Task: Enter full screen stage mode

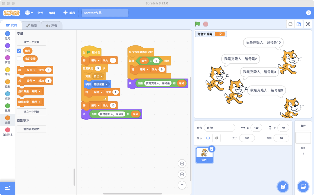Action: 308,24
